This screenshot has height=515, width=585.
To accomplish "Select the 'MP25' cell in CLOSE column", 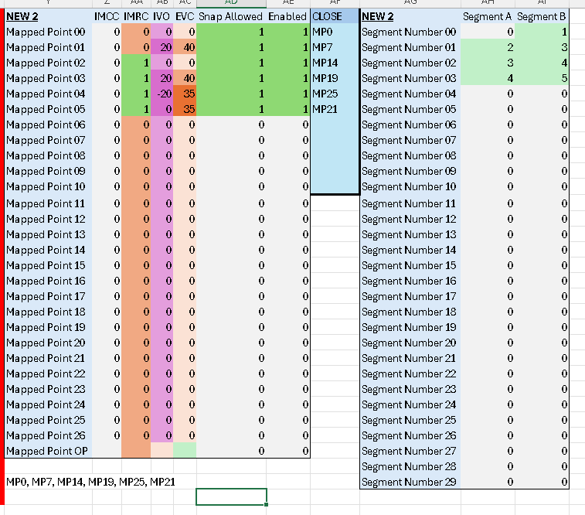I will click(335, 94).
